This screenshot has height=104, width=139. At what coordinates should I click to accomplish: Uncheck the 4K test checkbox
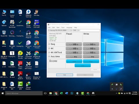click(x=49, y=49)
